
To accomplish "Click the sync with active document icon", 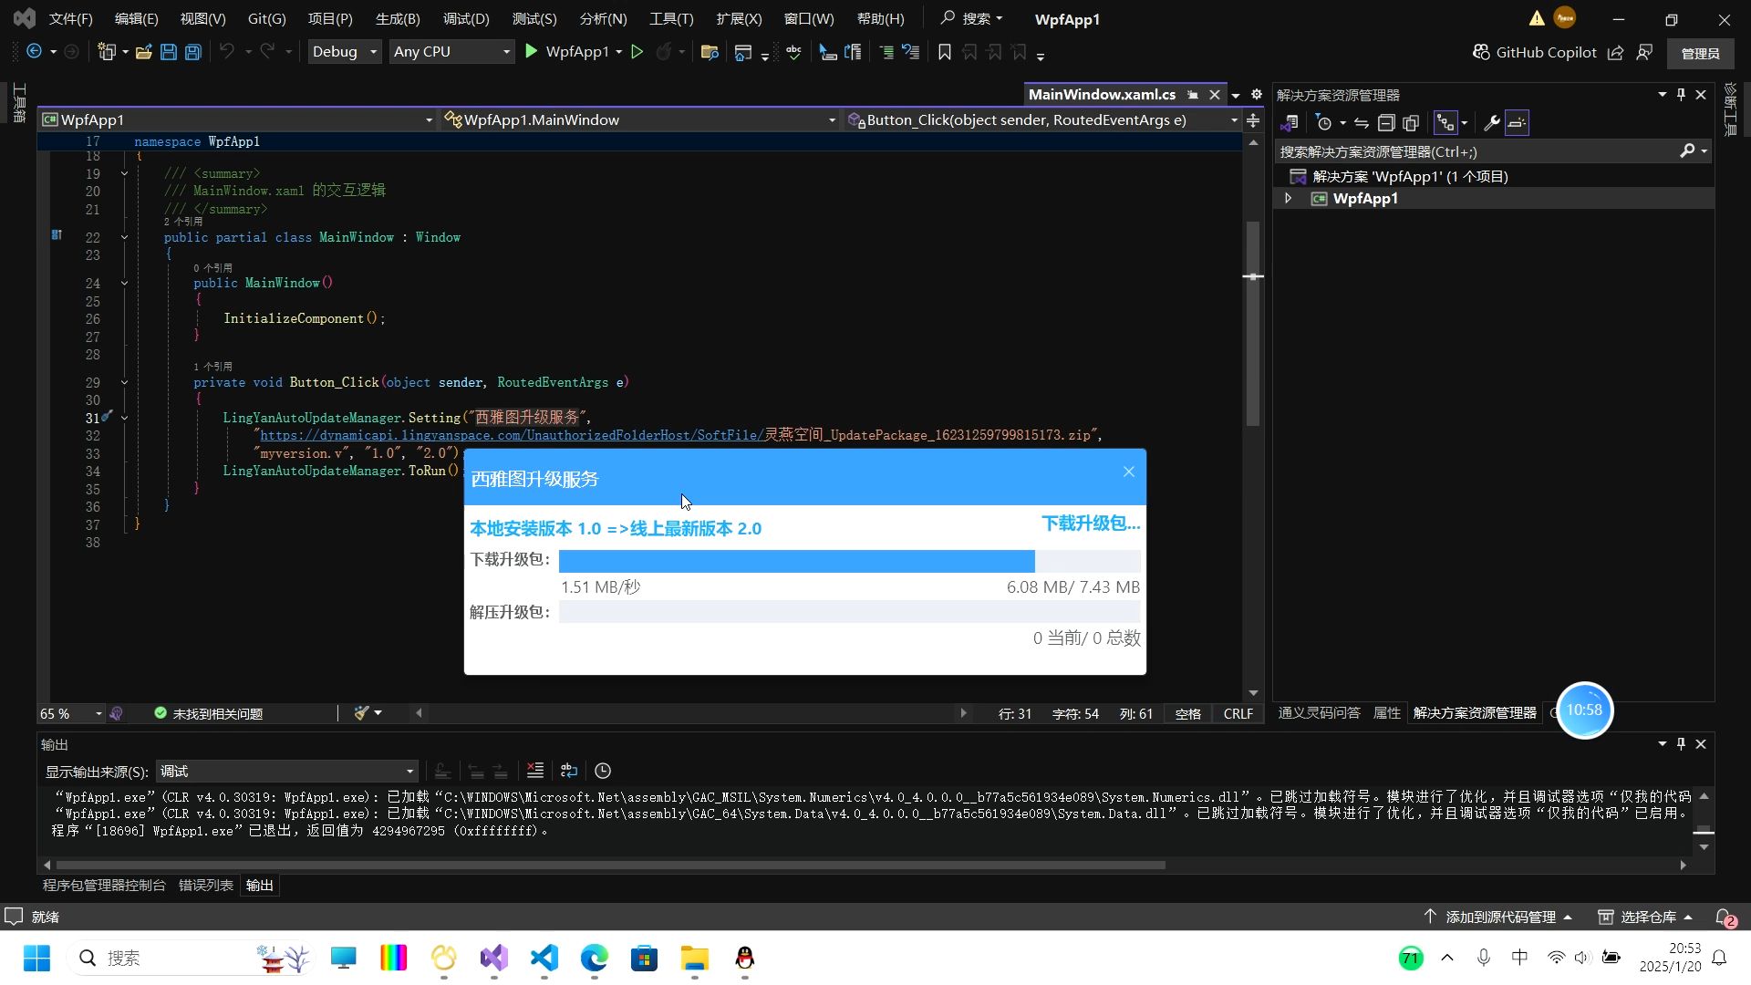I will (x=1362, y=123).
